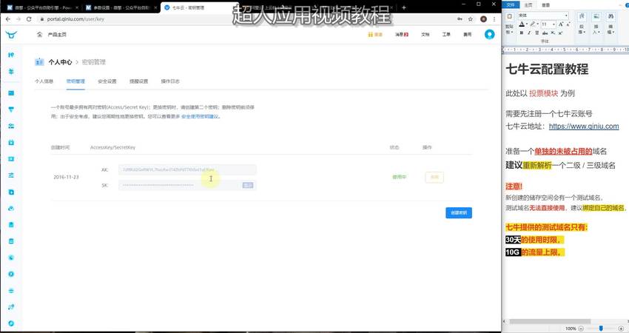The image size is (629, 333).
Task: Switch to the 查看 ribbon tab
Action: pyautogui.click(x=545, y=5)
